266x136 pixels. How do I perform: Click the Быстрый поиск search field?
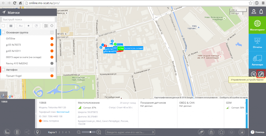pos(28,19)
